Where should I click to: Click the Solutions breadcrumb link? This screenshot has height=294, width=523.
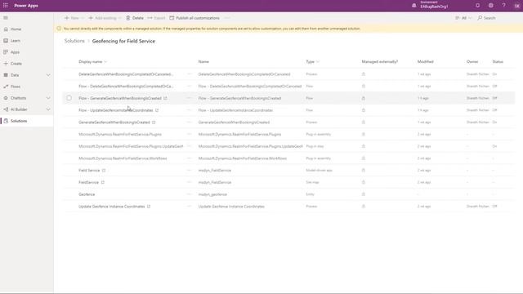[x=74, y=41]
